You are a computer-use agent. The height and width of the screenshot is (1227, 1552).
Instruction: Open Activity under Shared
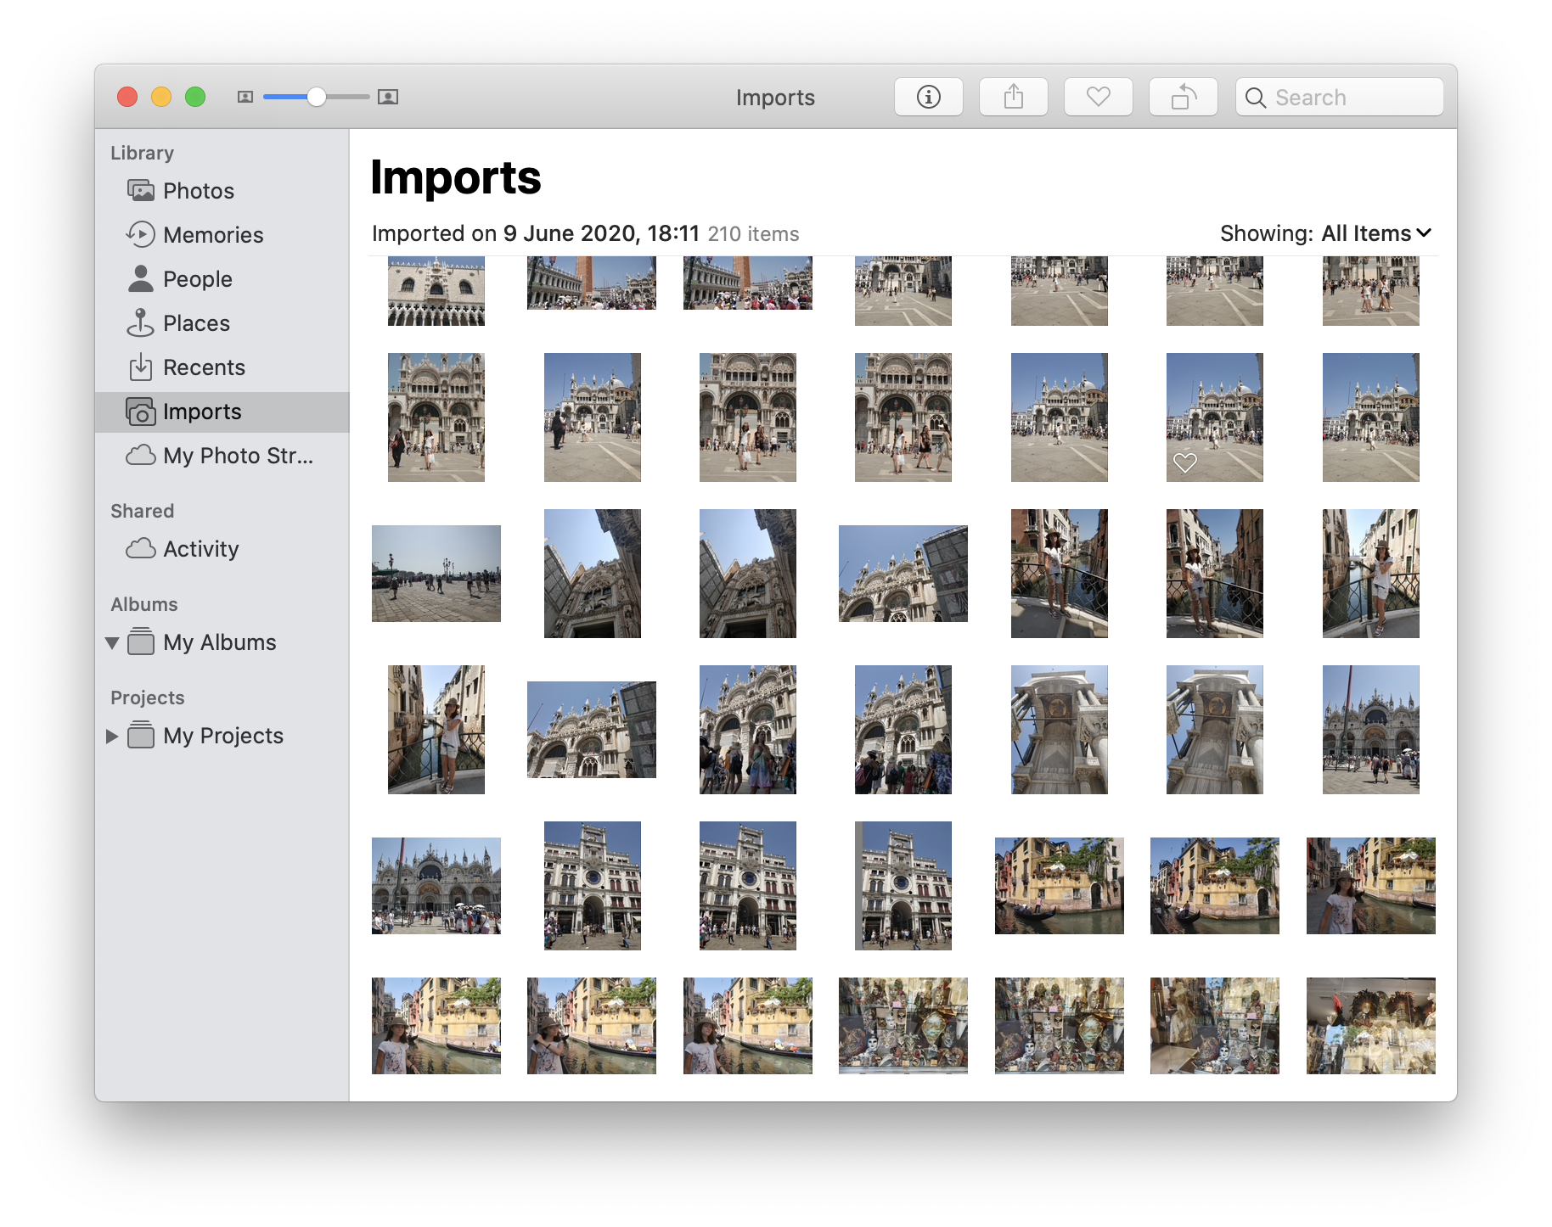click(x=200, y=548)
